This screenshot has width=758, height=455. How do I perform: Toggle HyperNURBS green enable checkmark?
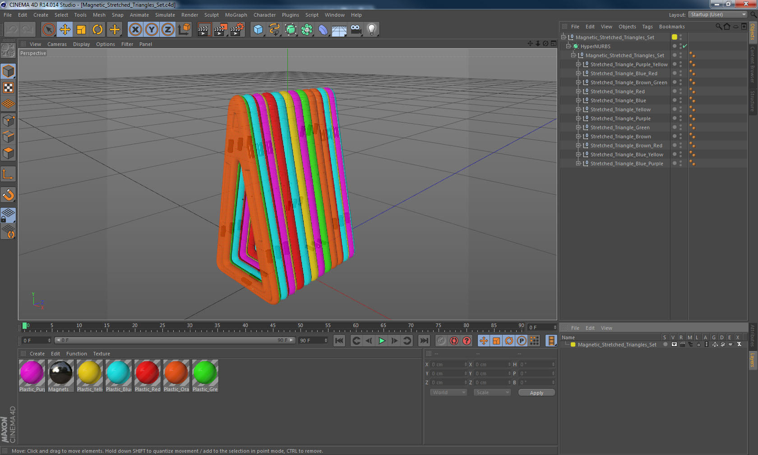point(685,46)
